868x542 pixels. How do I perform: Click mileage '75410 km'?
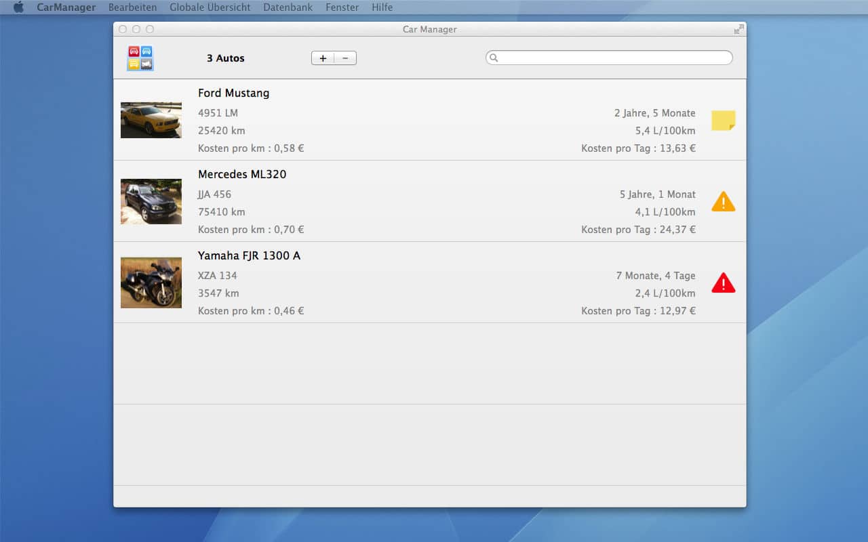coord(222,212)
